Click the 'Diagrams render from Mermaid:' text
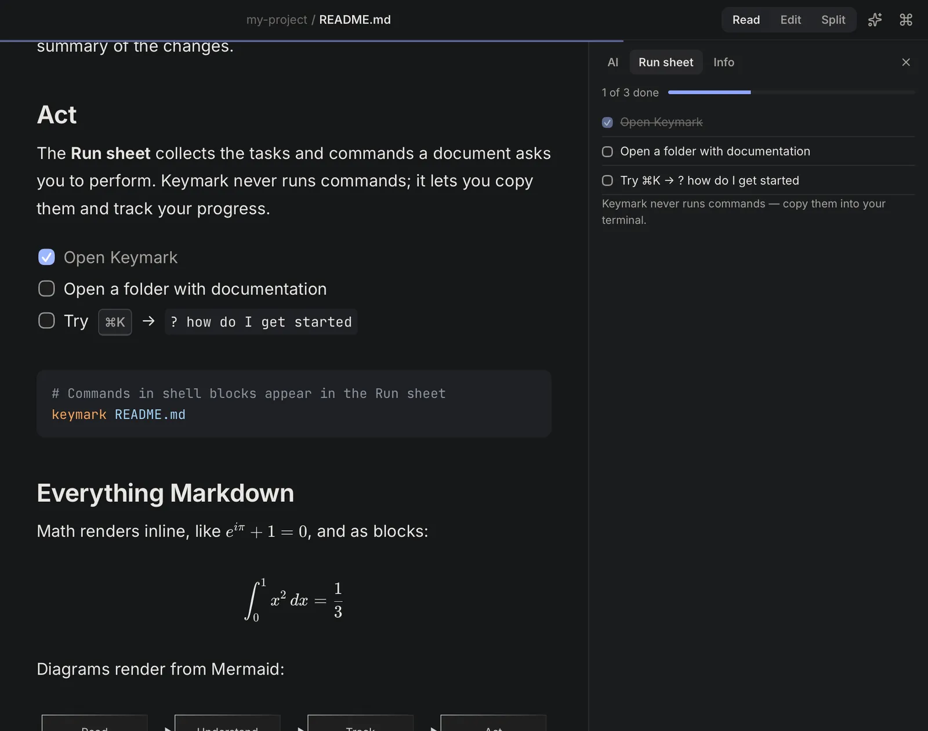928x731 pixels. [x=161, y=669]
